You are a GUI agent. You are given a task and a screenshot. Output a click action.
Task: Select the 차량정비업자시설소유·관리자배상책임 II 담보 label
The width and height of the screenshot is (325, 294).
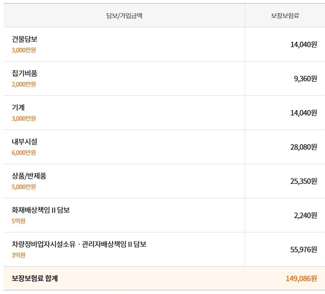[79, 244]
